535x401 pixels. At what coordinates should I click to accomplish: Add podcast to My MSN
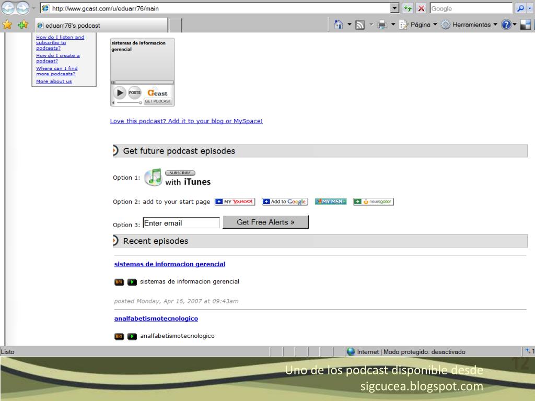(x=331, y=202)
